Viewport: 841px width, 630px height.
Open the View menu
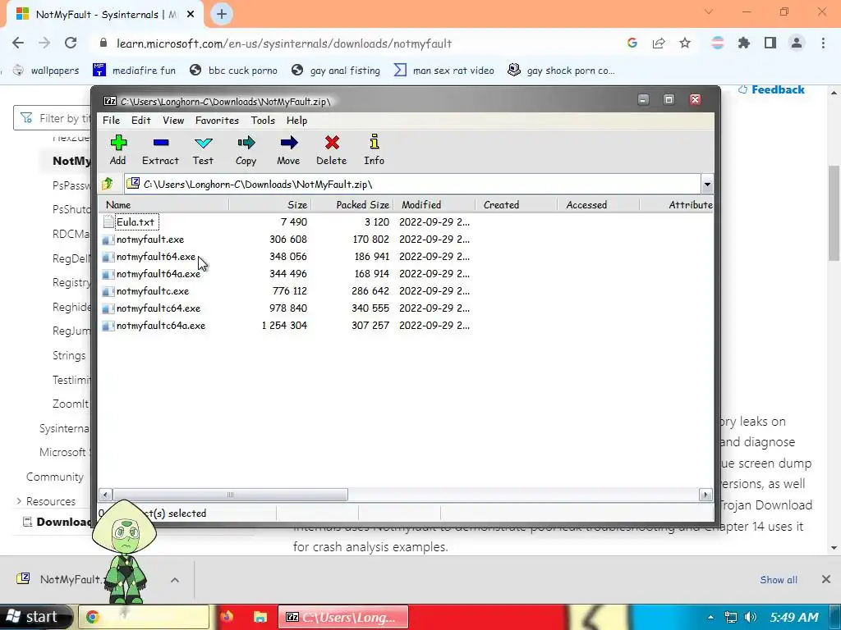173,121
